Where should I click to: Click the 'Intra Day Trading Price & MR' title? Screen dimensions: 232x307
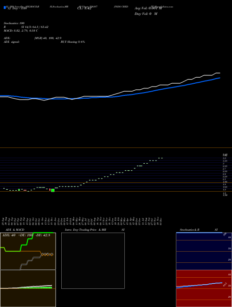pos(85,230)
